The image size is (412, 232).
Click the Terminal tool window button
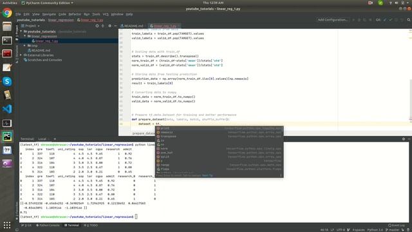[71, 226]
